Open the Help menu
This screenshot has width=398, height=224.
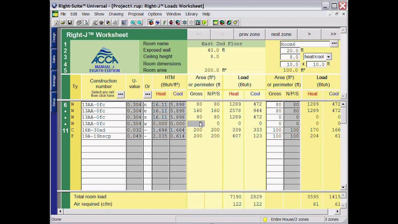pyautogui.click(x=206, y=14)
